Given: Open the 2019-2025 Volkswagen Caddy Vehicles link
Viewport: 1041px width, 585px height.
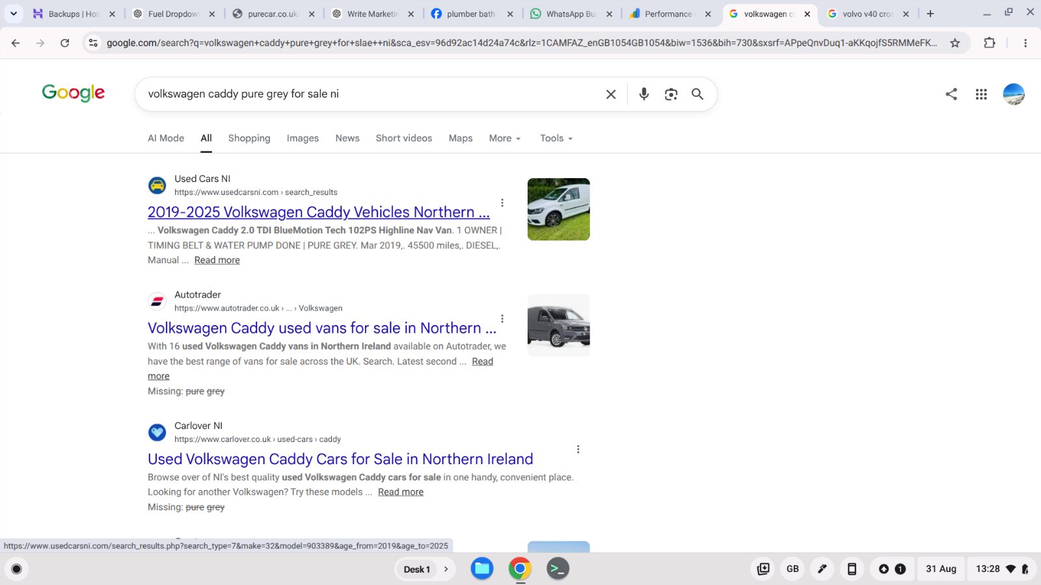Looking at the screenshot, I should [319, 212].
